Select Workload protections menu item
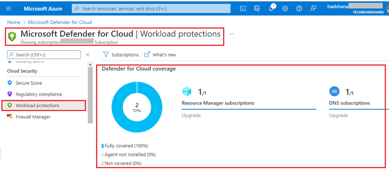The height and width of the screenshot is (172, 389). tap(43, 105)
